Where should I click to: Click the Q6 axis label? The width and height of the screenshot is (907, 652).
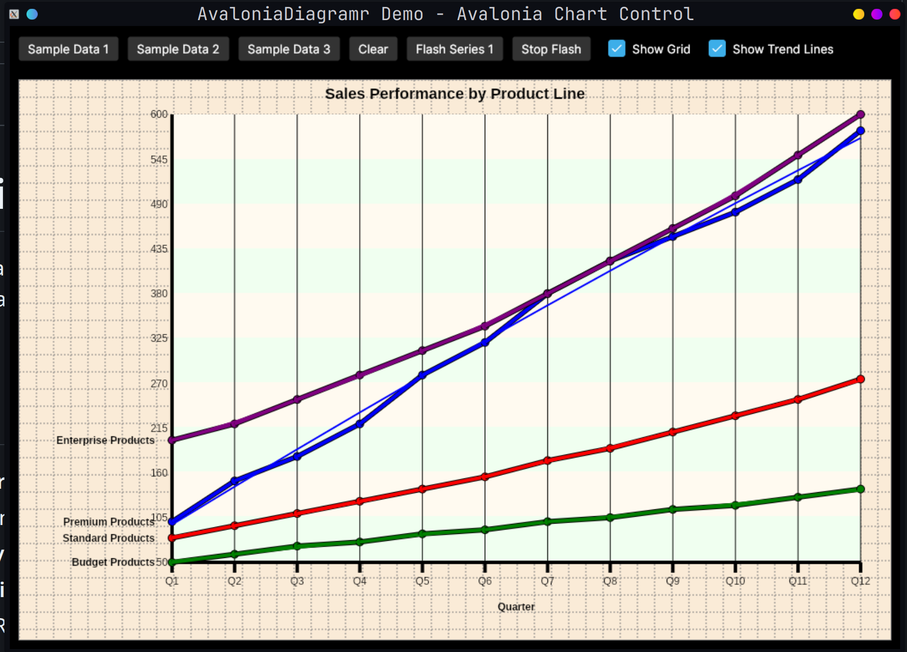(485, 581)
